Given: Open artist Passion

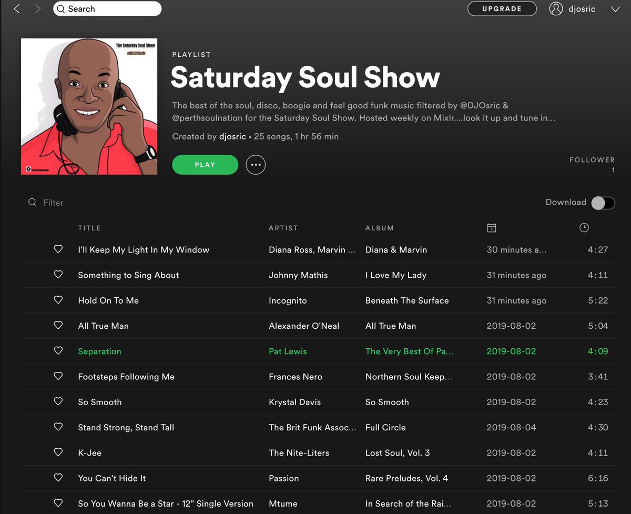Looking at the screenshot, I should (x=283, y=478).
